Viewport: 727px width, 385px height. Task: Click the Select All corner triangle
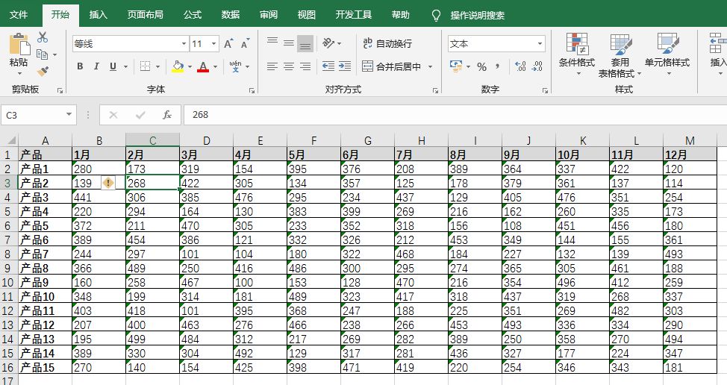pyautogui.click(x=12, y=140)
